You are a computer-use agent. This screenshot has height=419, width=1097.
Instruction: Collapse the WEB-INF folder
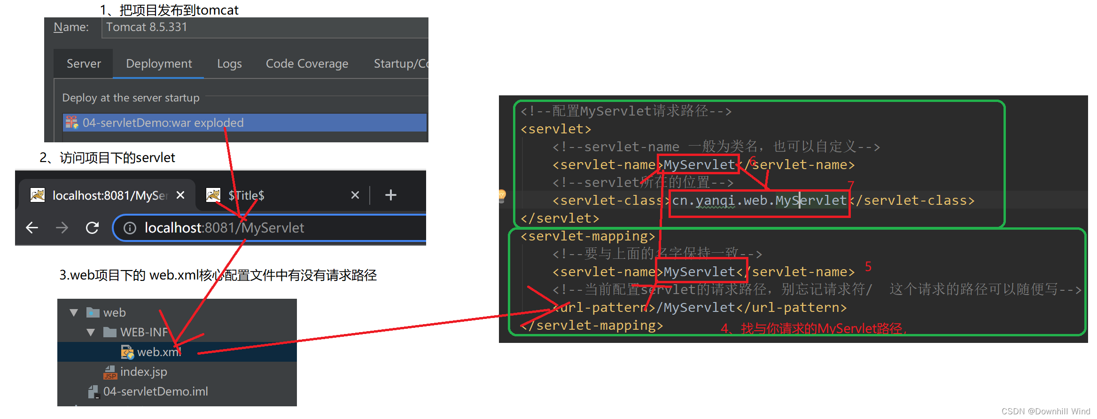(x=91, y=332)
